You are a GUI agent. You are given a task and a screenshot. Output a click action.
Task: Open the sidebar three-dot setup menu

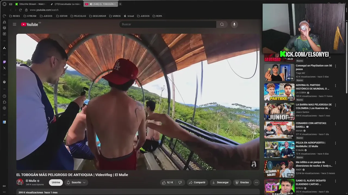(x=4, y=192)
